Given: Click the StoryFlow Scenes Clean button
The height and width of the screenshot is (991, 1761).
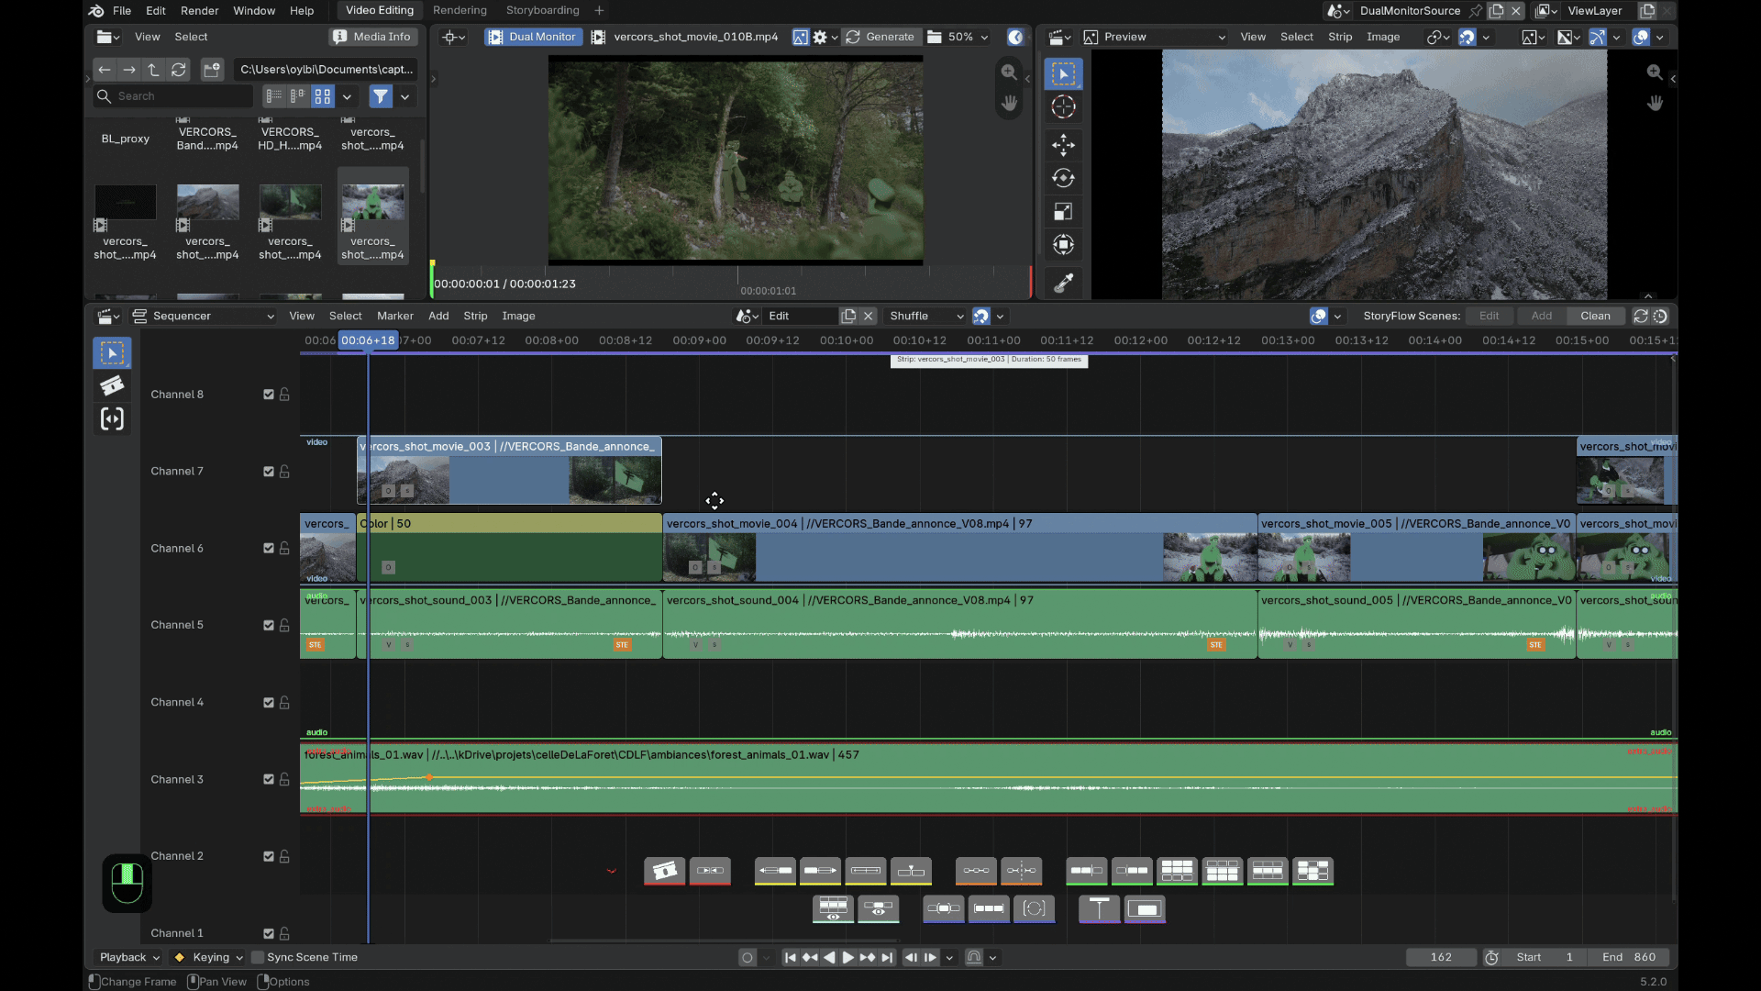Looking at the screenshot, I should [1595, 316].
